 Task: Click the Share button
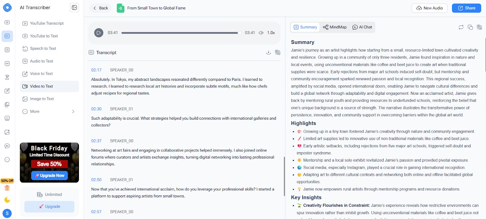click(466, 8)
